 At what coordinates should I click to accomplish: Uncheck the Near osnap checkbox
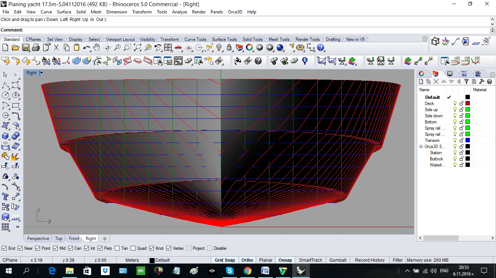point(20,248)
